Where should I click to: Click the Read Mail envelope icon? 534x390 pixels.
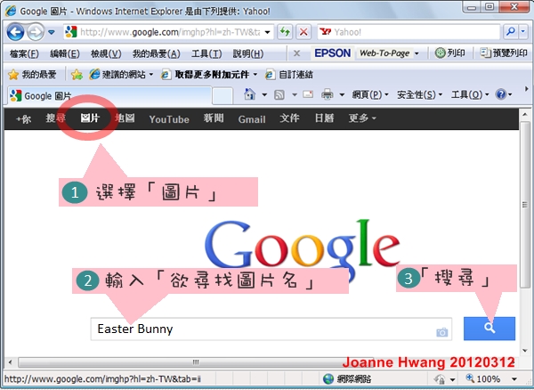pos(308,94)
